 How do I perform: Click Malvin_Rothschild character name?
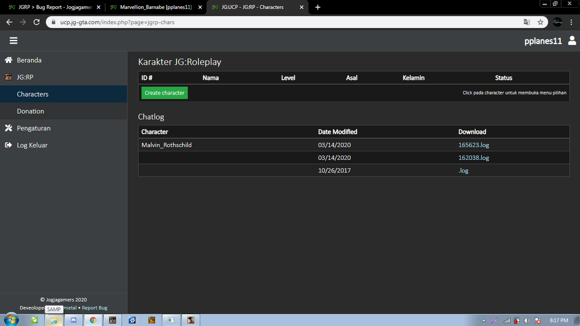[166, 145]
